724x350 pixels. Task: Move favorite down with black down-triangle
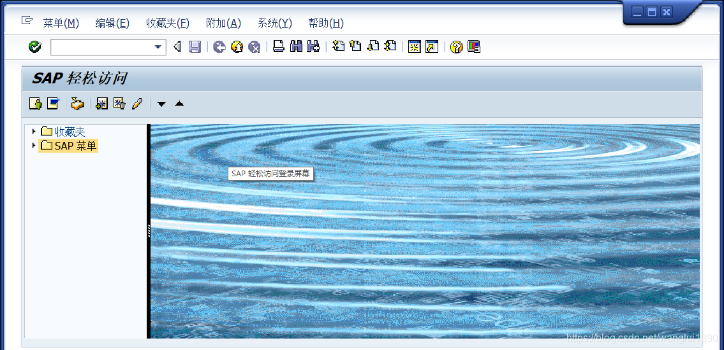tap(161, 104)
